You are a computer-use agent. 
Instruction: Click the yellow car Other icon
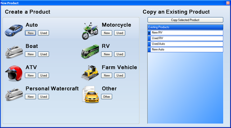(x=90, y=94)
